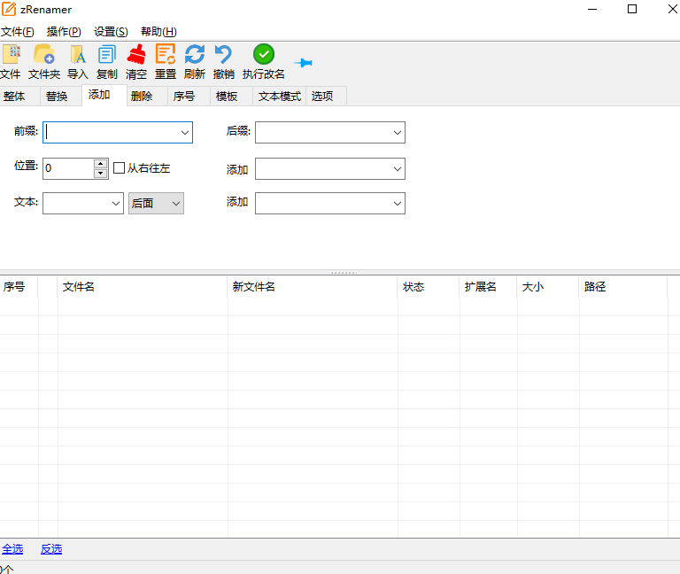Switch to the 文本模式 tab

pyautogui.click(x=279, y=97)
